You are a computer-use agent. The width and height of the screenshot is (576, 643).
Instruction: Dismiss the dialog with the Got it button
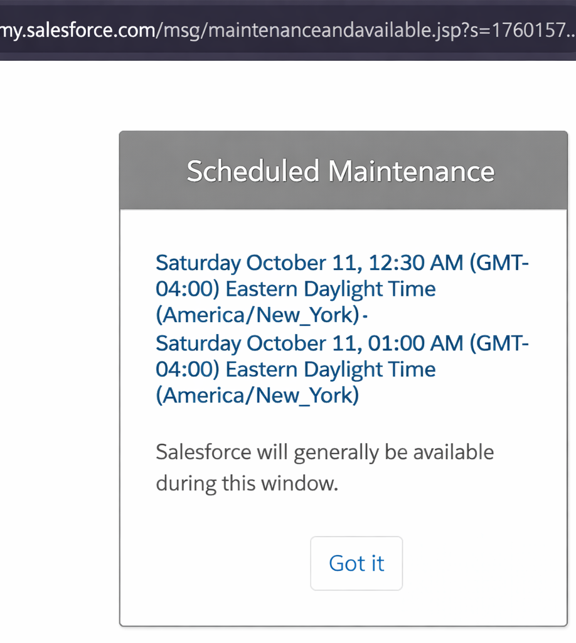tap(356, 563)
